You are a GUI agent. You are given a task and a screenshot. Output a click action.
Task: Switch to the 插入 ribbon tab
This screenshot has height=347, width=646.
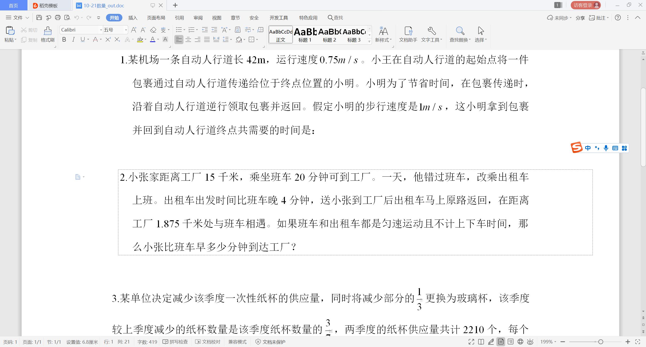133,18
